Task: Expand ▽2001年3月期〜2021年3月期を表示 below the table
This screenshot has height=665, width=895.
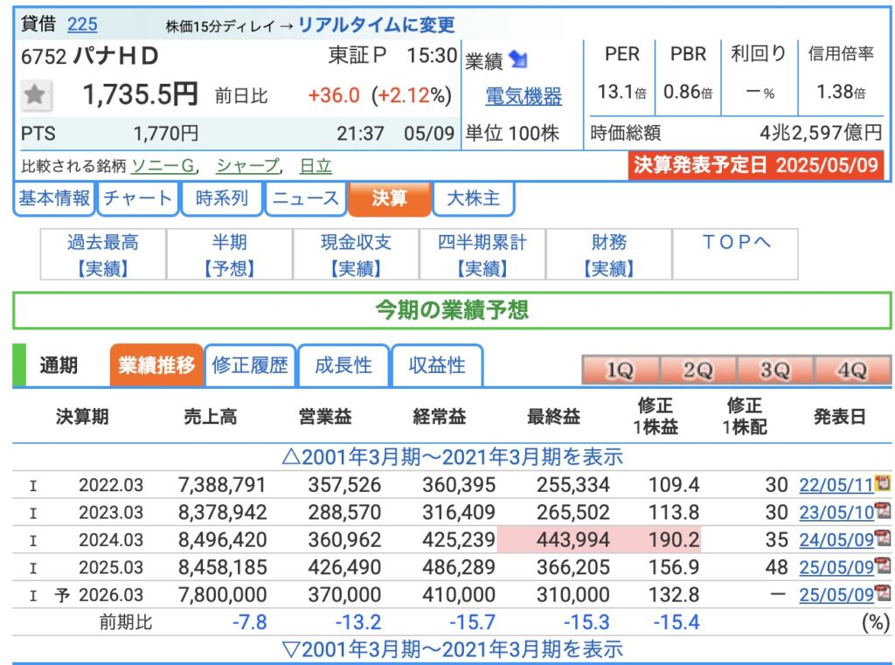Action: [x=452, y=649]
